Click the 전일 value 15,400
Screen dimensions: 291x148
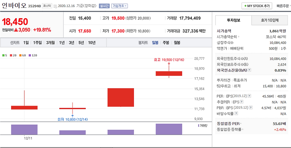point(85,18)
